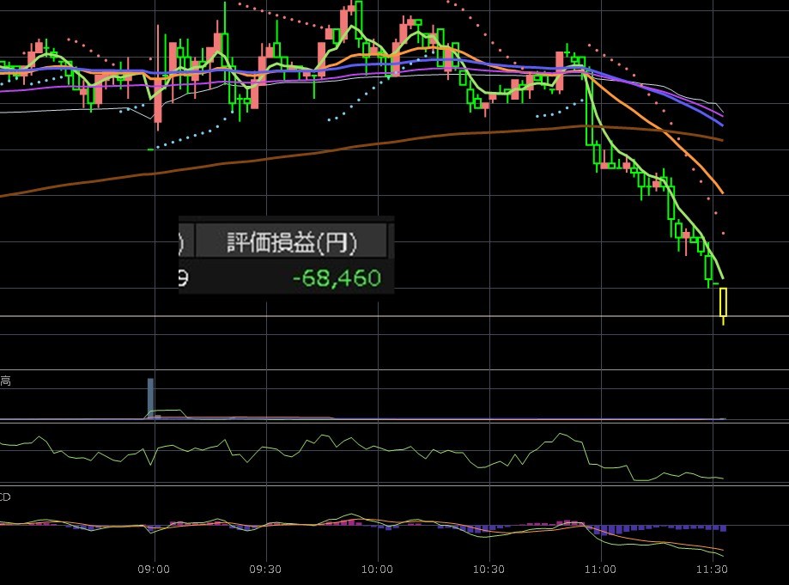Click the oscillator line peak before 11:00
This screenshot has height=585, width=789.
561,435
